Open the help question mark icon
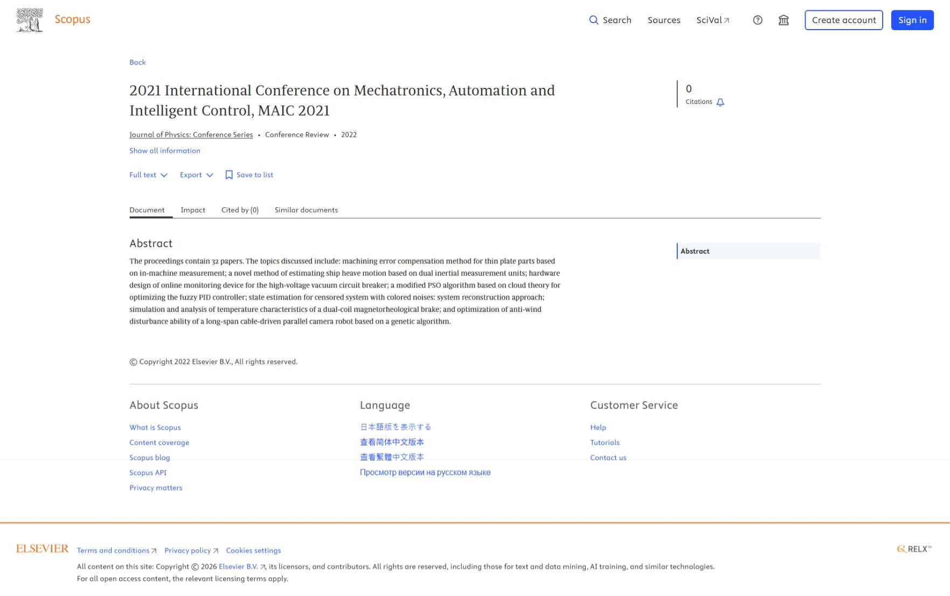This screenshot has height=596, width=950. point(758,20)
